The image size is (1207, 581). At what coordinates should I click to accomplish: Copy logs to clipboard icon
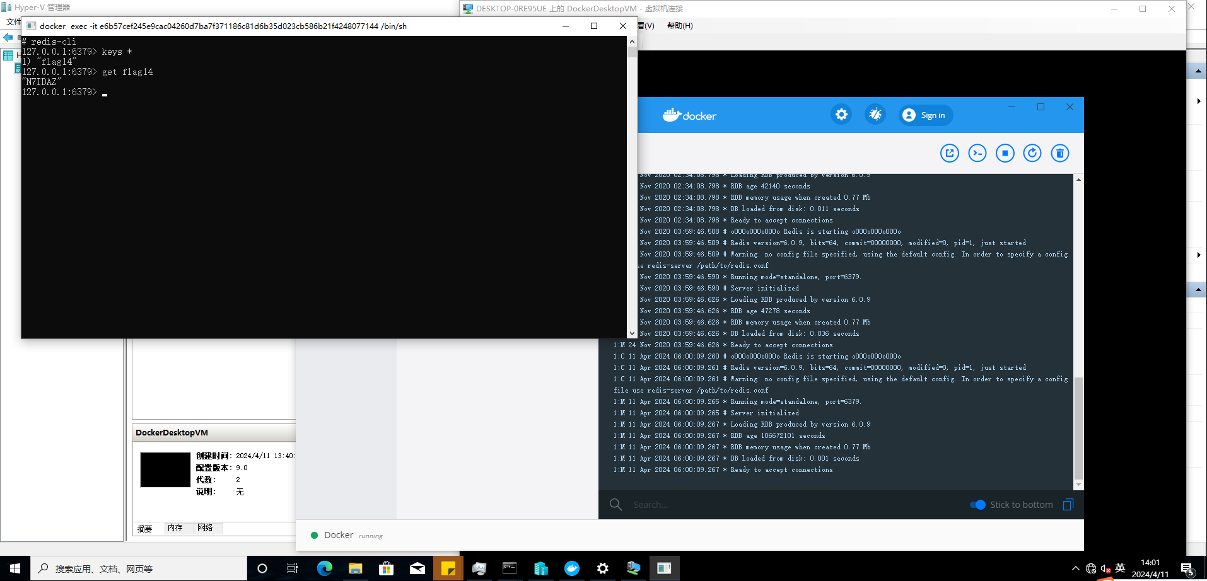pyautogui.click(x=1068, y=505)
